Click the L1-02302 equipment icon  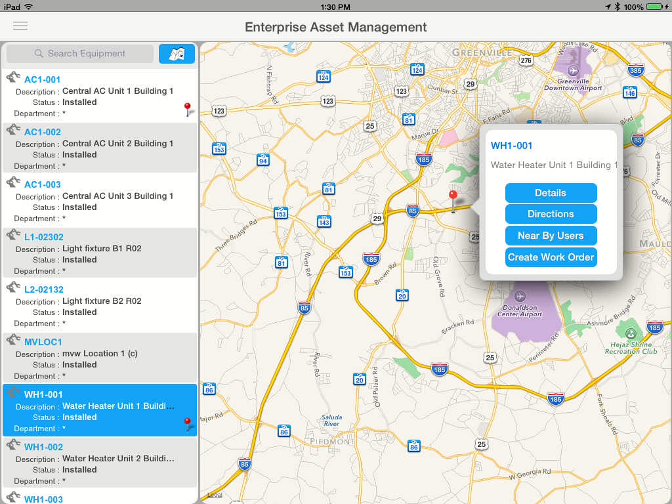click(x=13, y=234)
